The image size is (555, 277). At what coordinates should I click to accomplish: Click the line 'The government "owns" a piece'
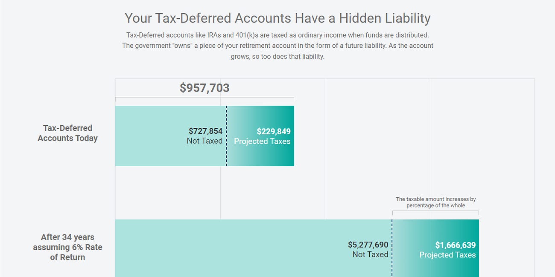tap(277, 46)
